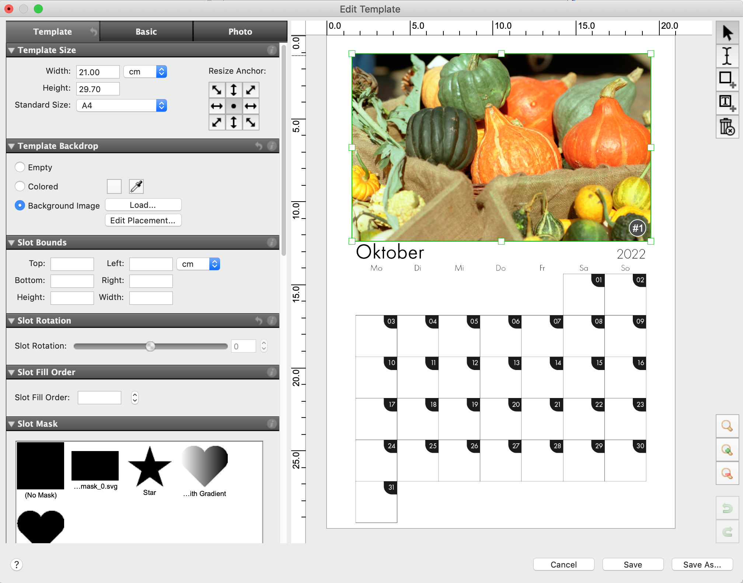Click the Oktober month title text
The width and height of the screenshot is (743, 583).
click(390, 252)
